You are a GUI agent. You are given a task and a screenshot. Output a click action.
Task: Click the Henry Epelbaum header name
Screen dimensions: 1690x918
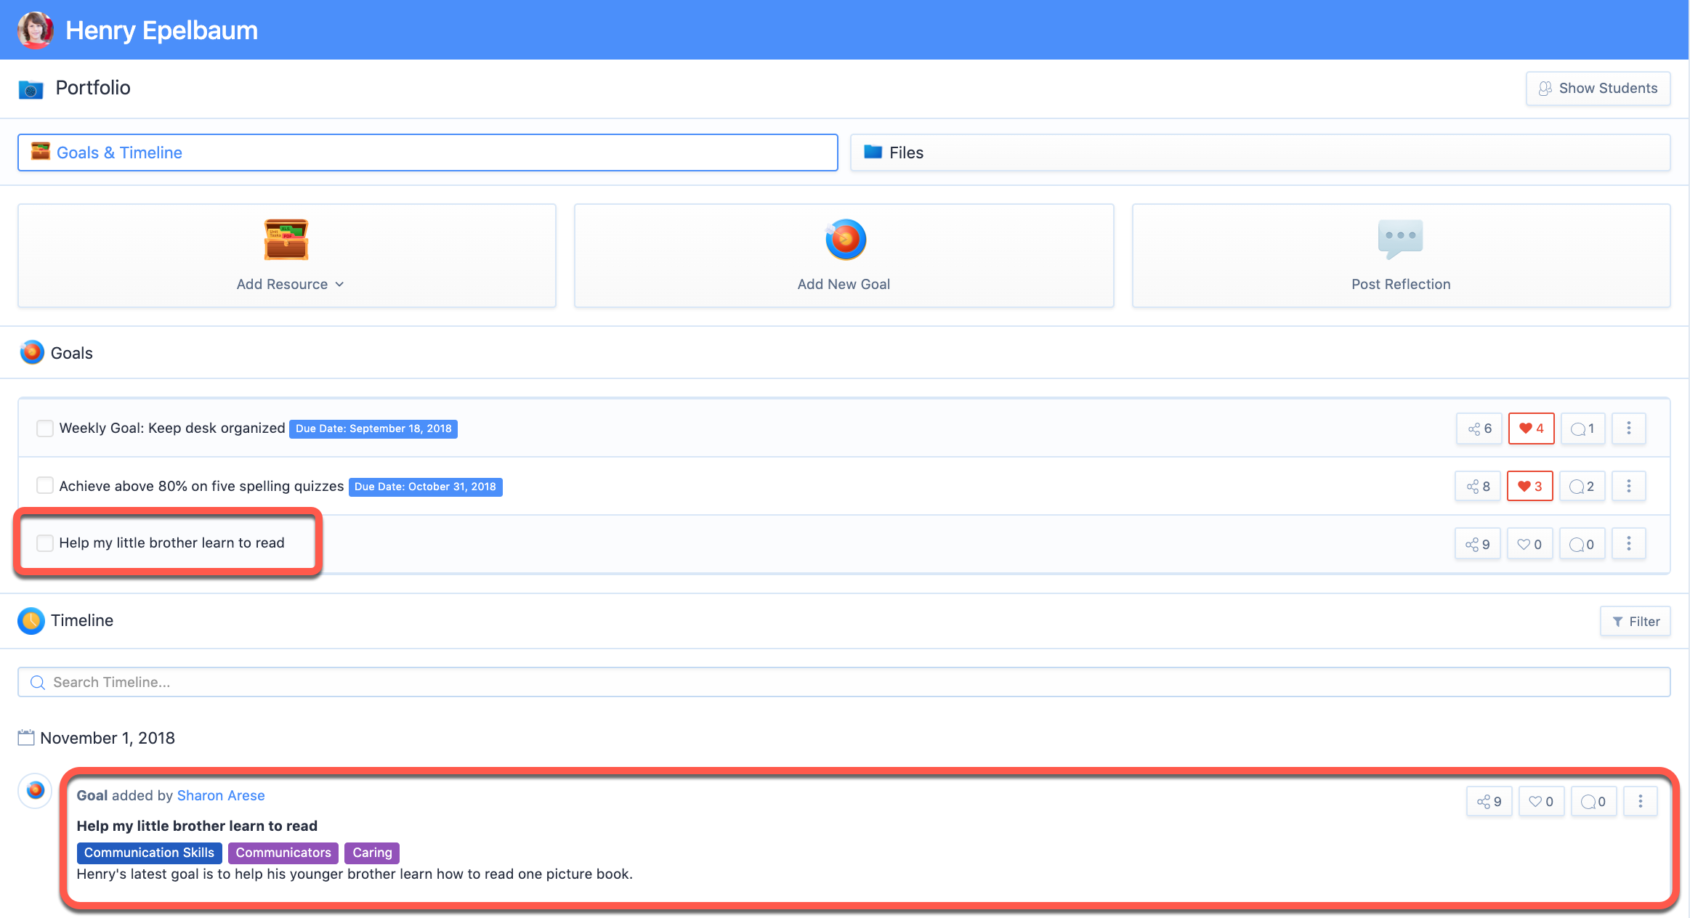click(x=161, y=31)
